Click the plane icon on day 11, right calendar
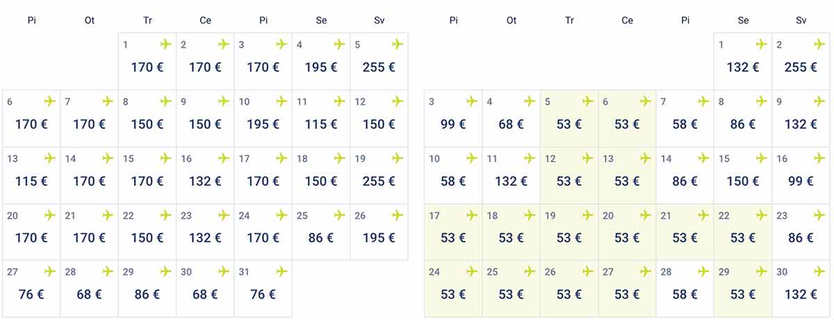The height and width of the screenshot is (320, 834). coord(530,158)
